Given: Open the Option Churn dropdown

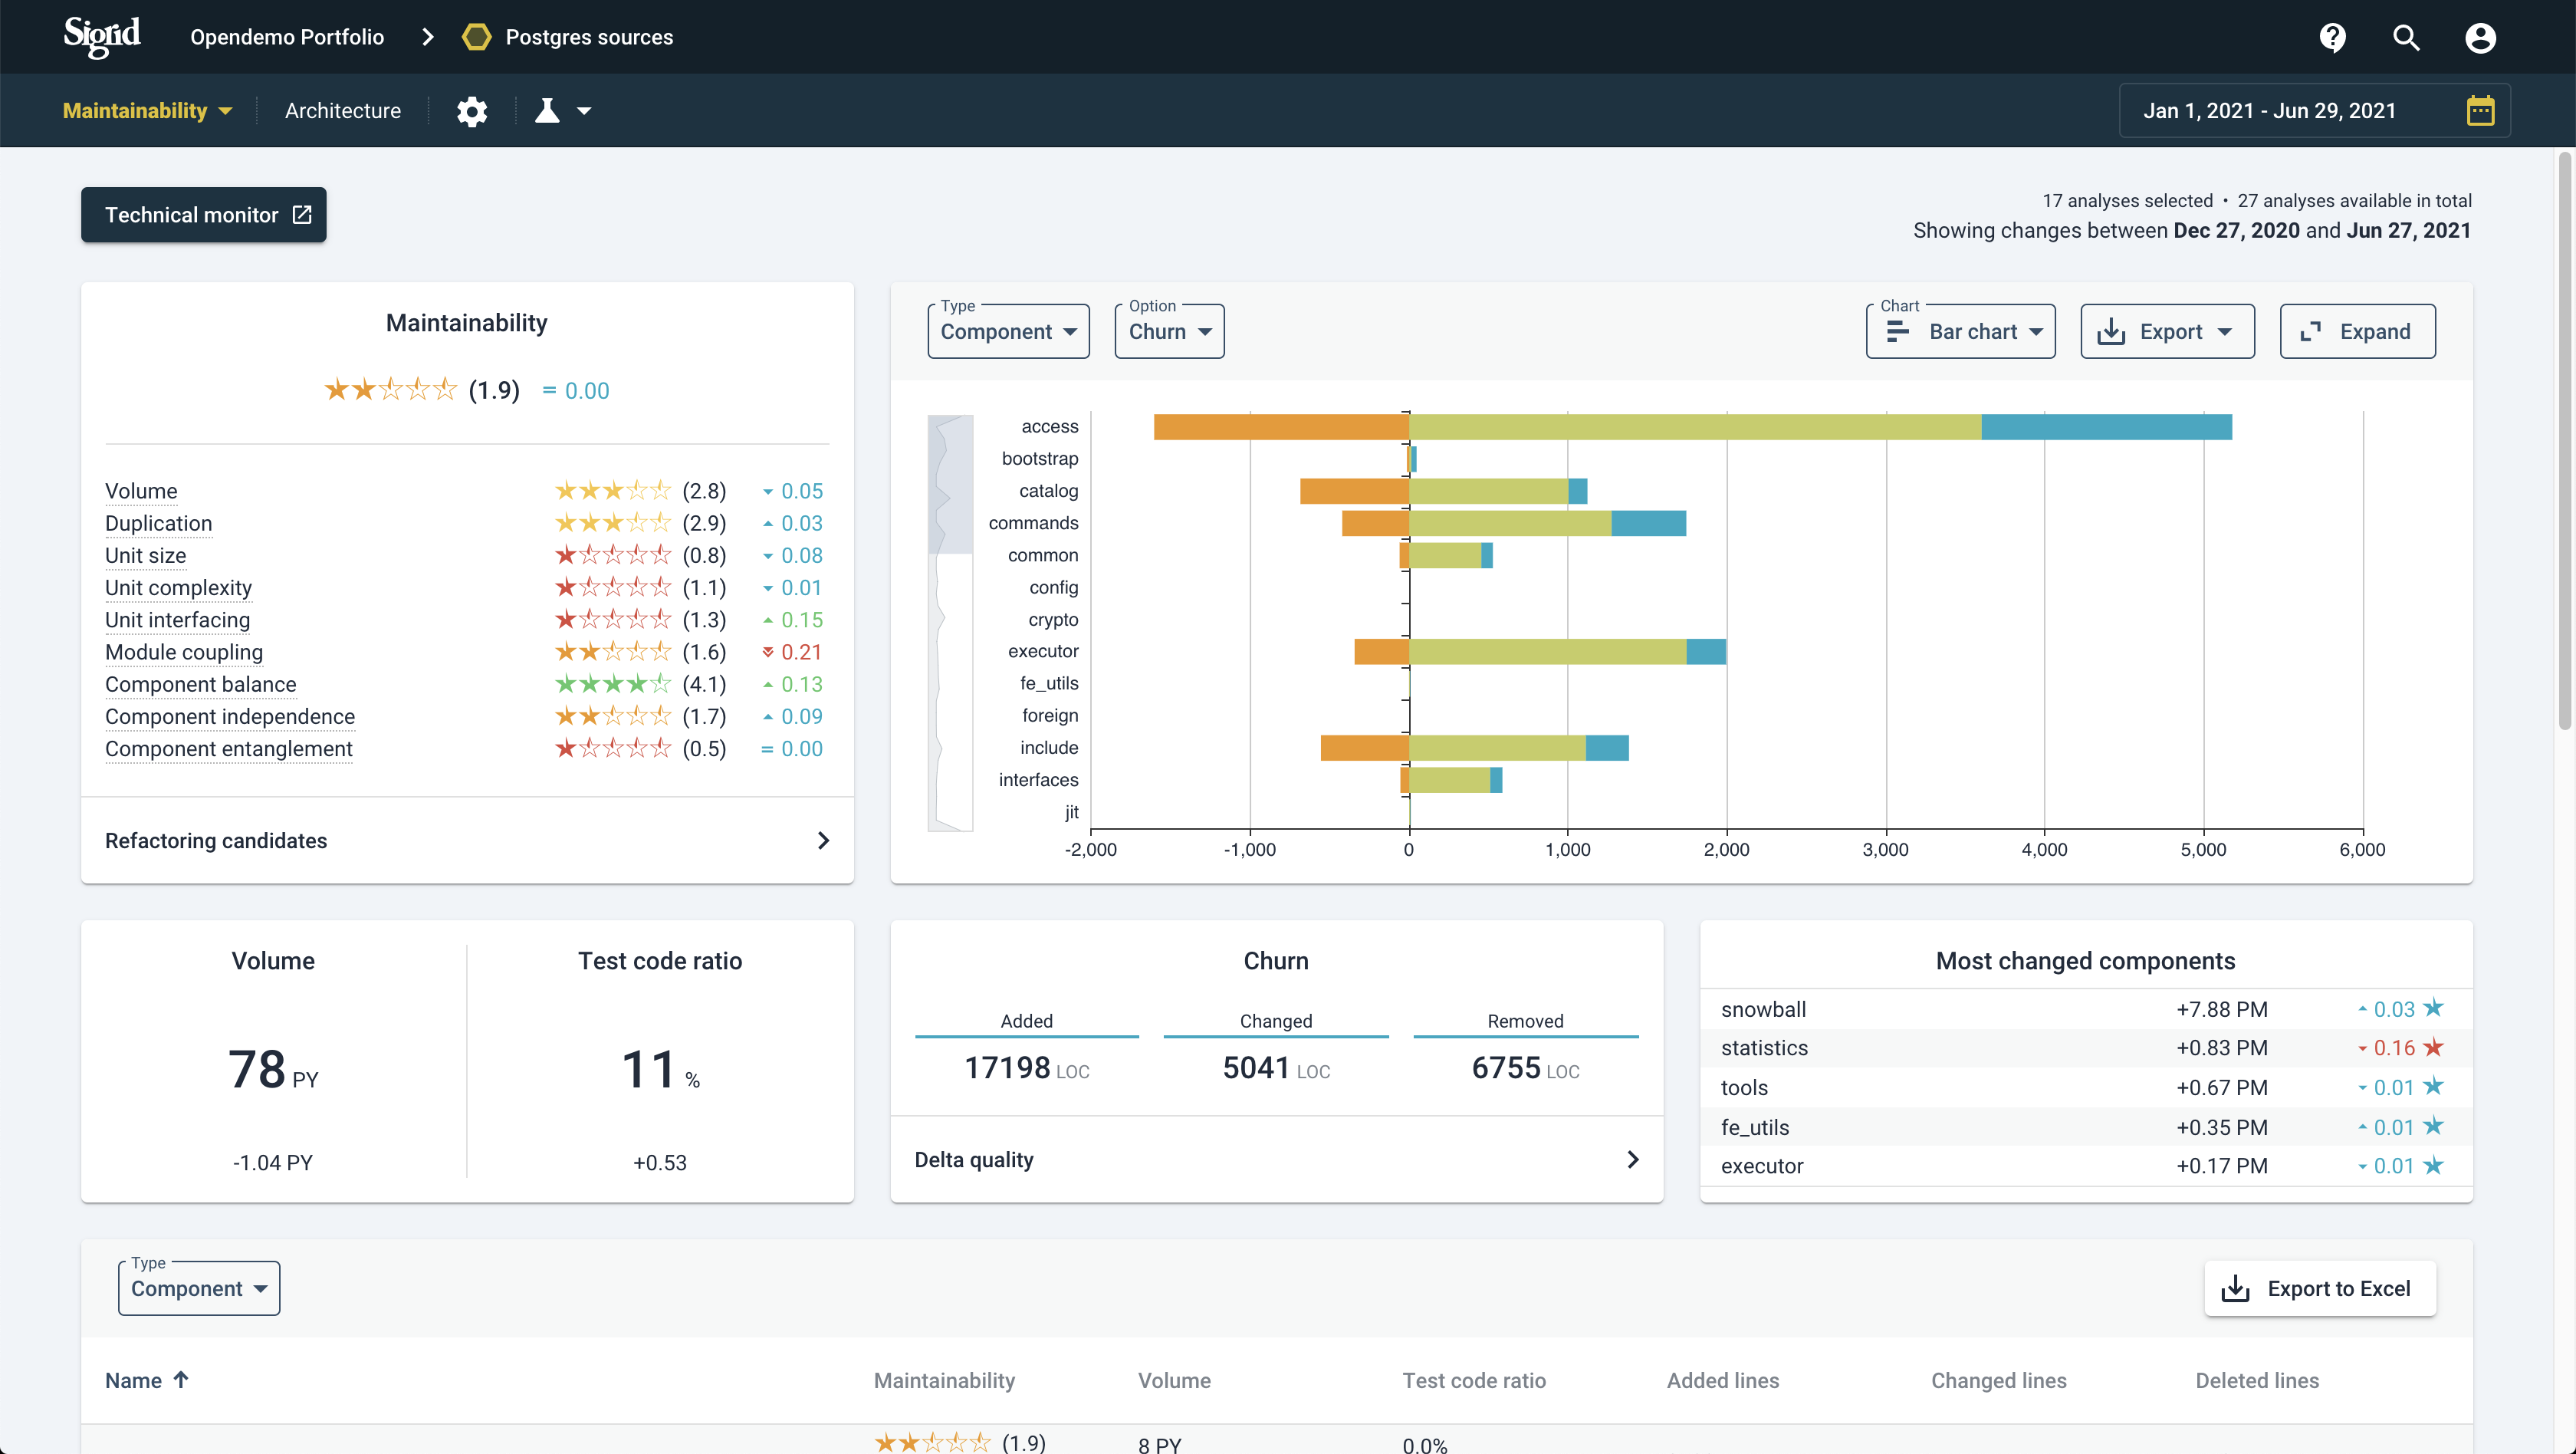Looking at the screenshot, I should (1169, 331).
